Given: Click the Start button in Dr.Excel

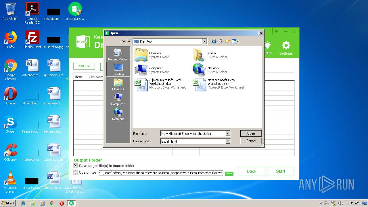Looking at the screenshot, I should click(281, 171).
